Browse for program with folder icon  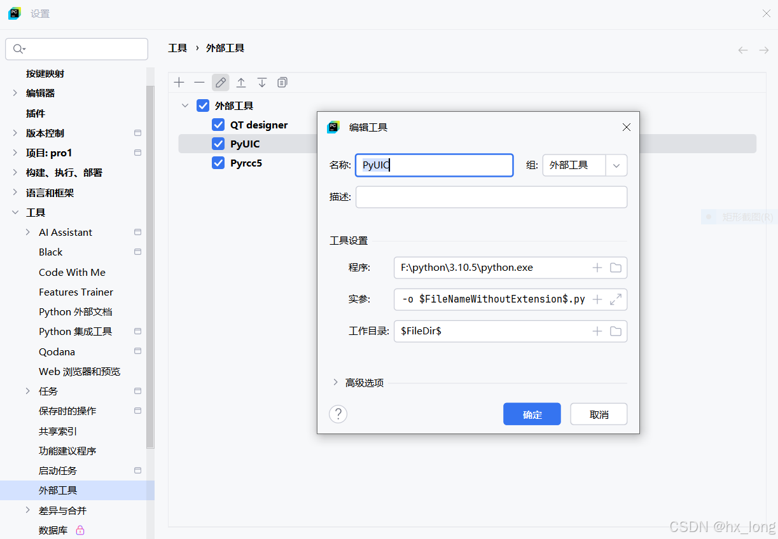pyautogui.click(x=616, y=268)
